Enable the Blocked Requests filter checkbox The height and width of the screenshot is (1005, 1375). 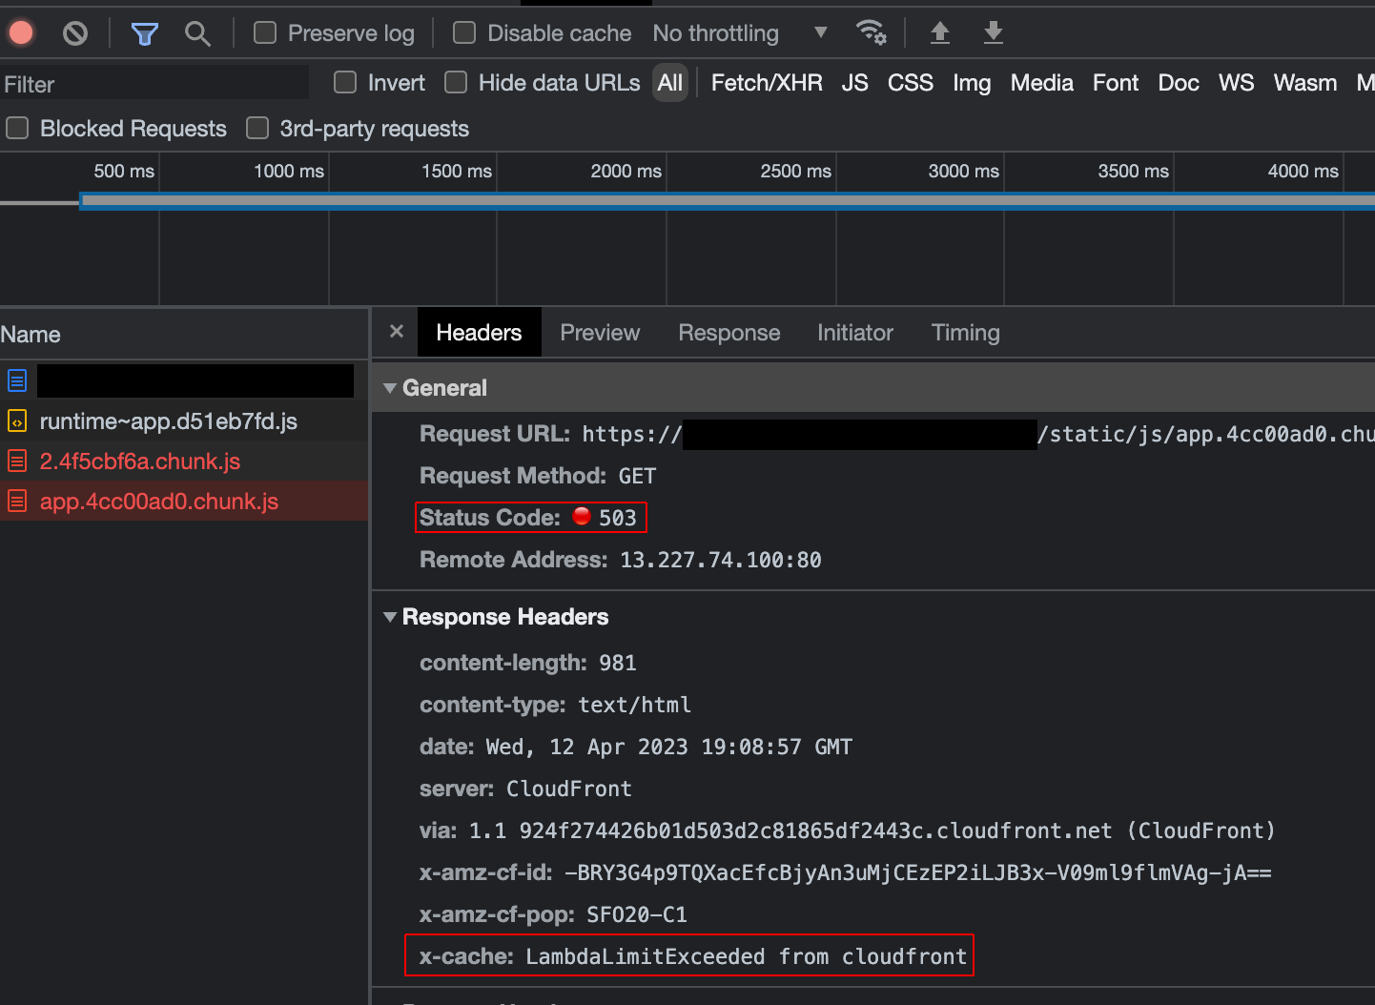tap(16, 128)
